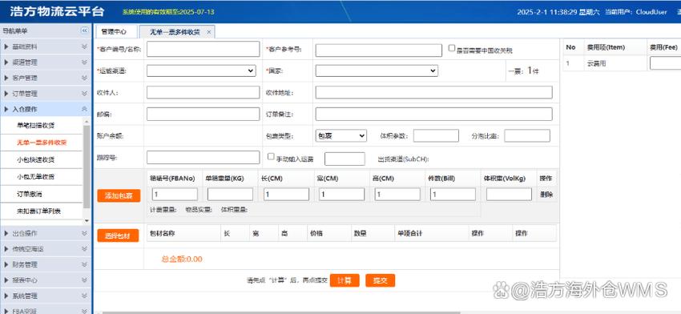Click the sidebar submenu scroll-down arrow
This screenshot has width=681, height=314.
coord(87,220)
